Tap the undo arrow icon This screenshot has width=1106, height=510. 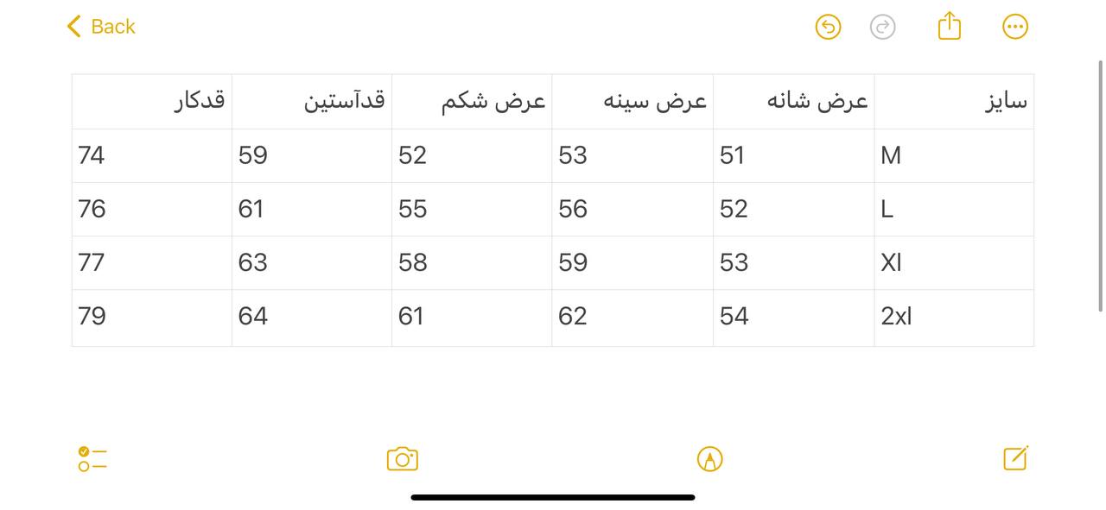click(828, 27)
